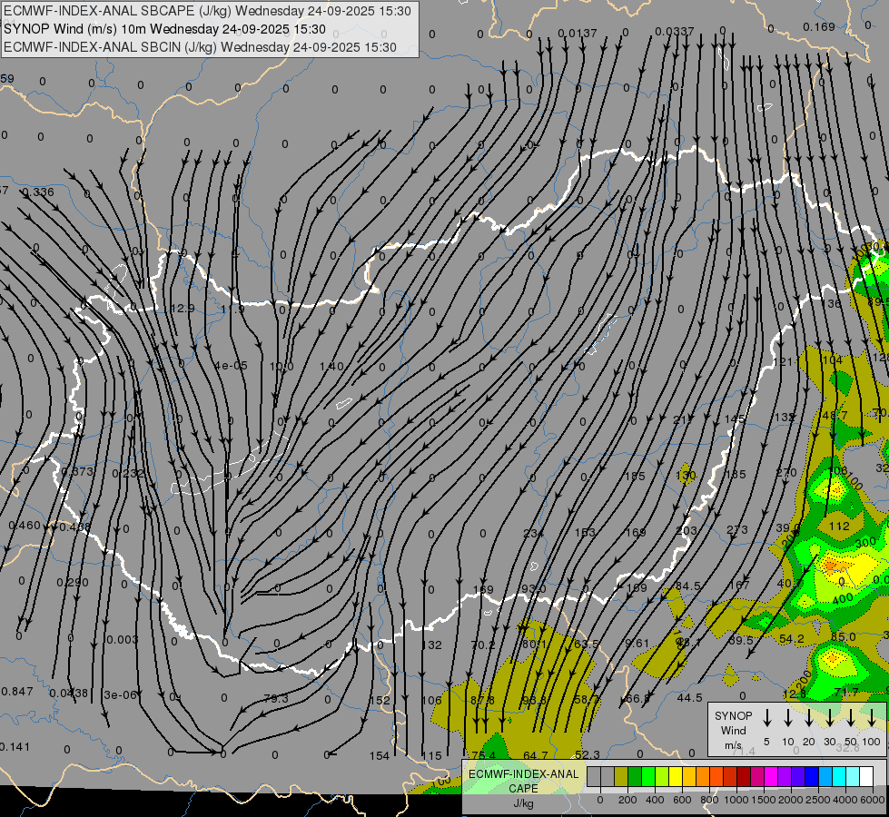Click the '2500' tick label under CAPE bar
The width and height of the screenshot is (889, 817).
click(x=818, y=800)
